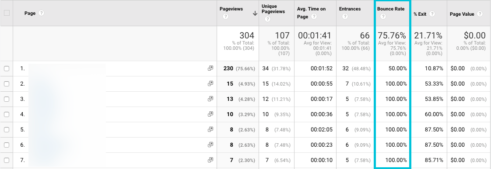The width and height of the screenshot is (491, 169).
Task: Open row 4 page in new window icon
Action: coord(210,114)
